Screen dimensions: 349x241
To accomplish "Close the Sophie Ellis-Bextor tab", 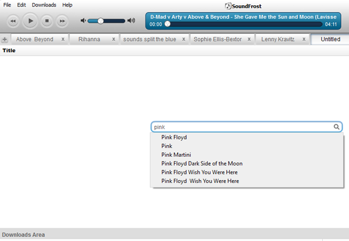I will coord(249,39).
